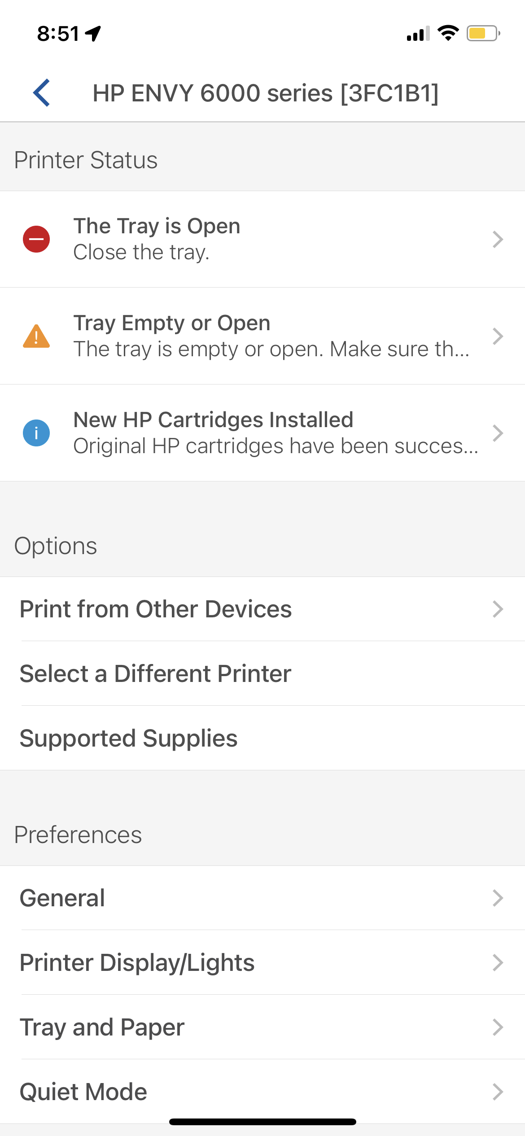Open General preferences
Viewport: 525px width, 1136px height.
click(x=63, y=898)
